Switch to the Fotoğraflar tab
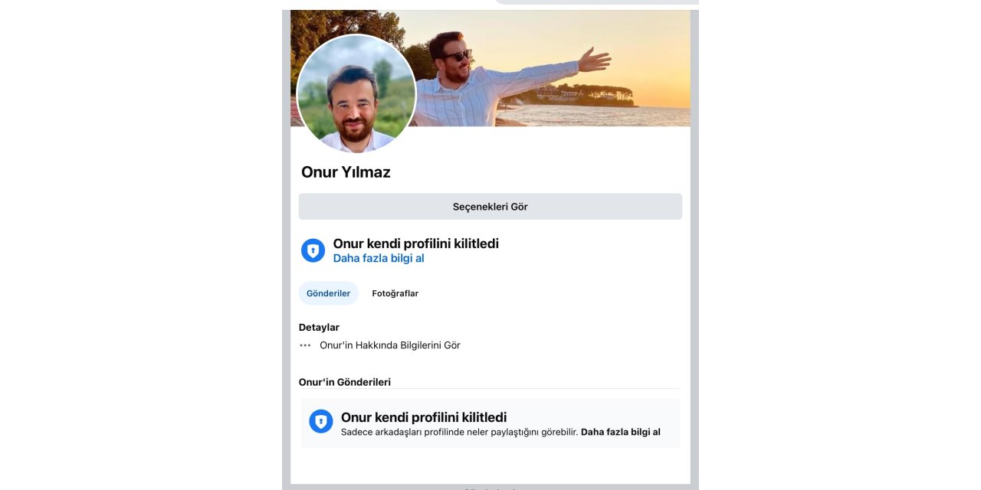The height and width of the screenshot is (490, 981). 395,293
